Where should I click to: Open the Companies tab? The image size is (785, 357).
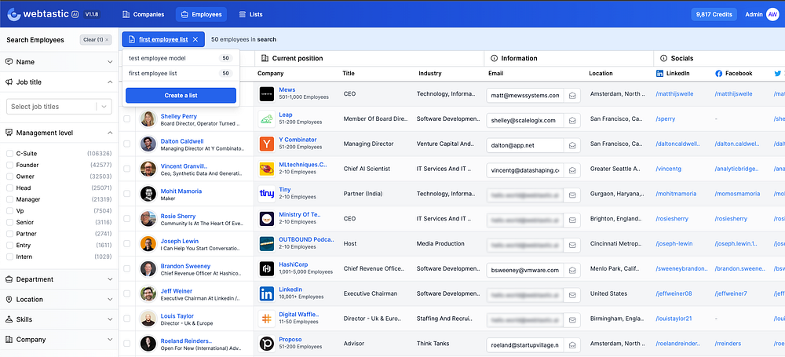coord(143,15)
